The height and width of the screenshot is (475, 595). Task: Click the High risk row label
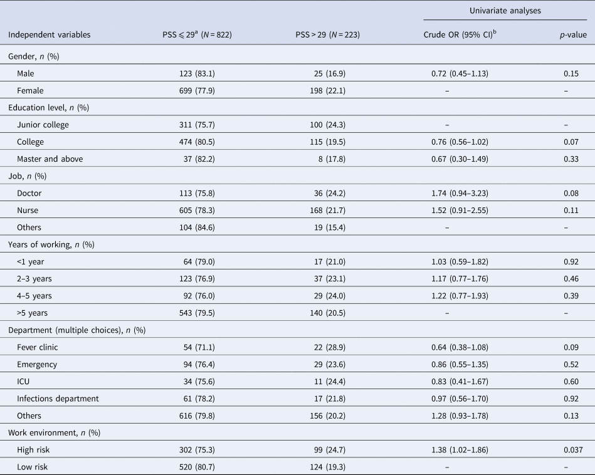tap(34, 449)
